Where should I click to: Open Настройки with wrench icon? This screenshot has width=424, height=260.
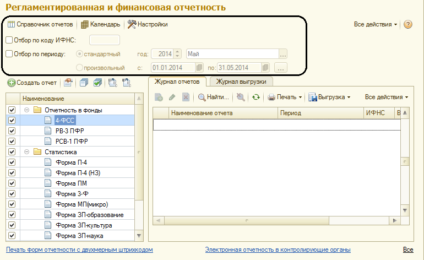(x=148, y=24)
